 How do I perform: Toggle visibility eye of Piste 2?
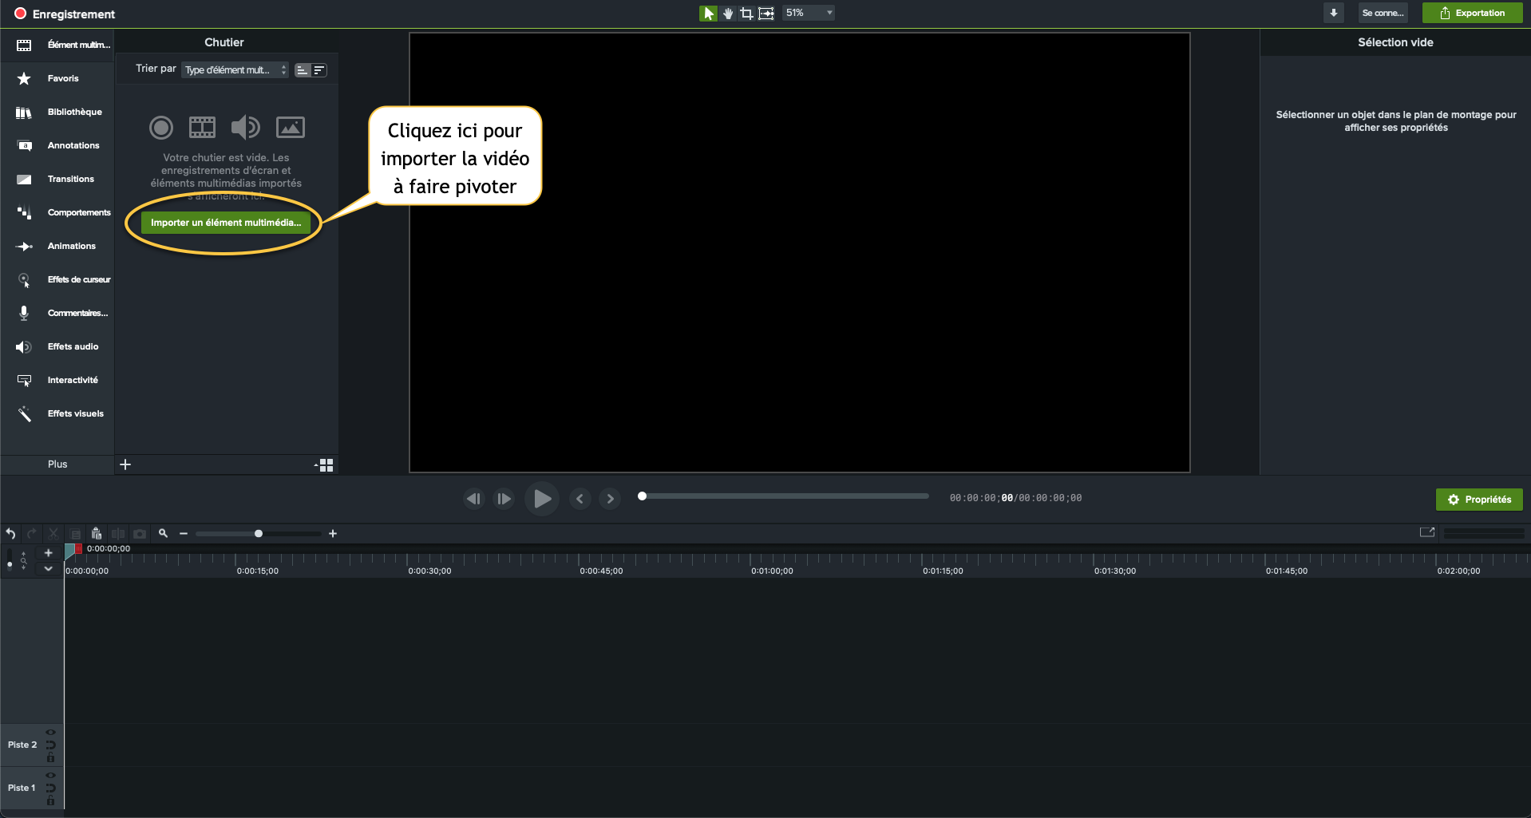pyautogui.click(x=51, y=733)
